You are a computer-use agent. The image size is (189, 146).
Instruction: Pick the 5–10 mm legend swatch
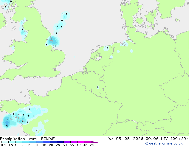point(32,142)
